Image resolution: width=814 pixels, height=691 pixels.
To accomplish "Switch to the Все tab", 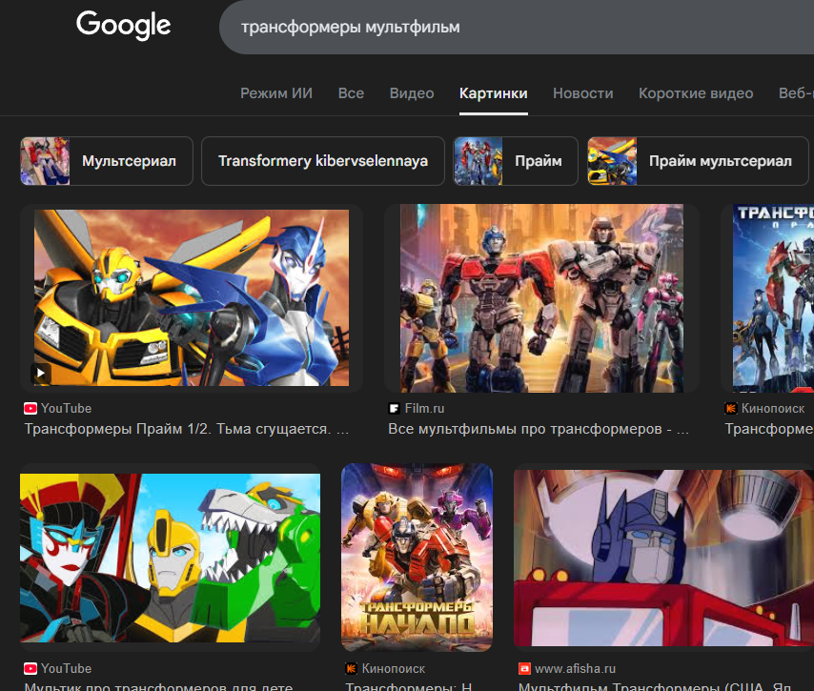I will coord(351,93).
